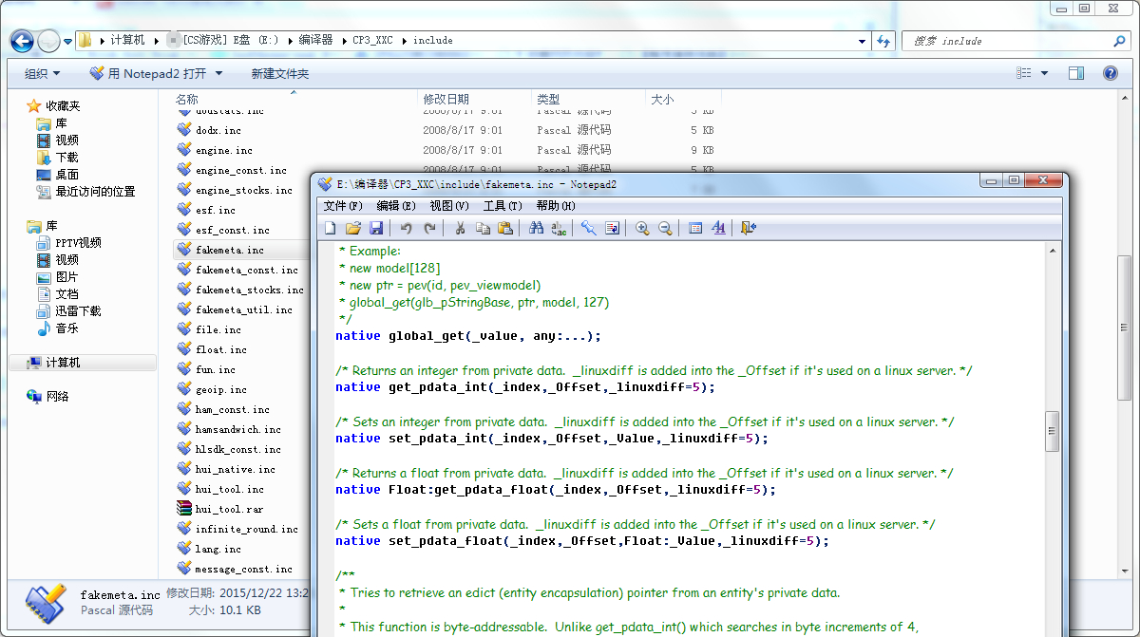
Task: Click the New document icon in Notepad2
Action: [331, 228]
